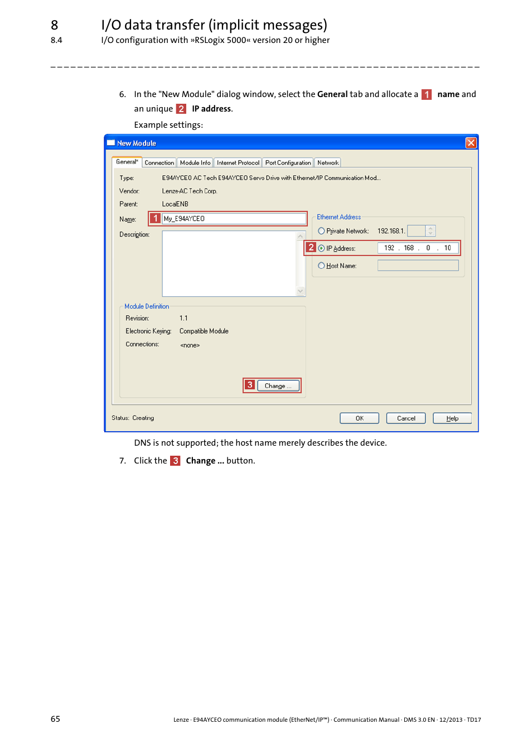Click the IP address third octet 0
This screenshot has width=532, height=753.
point(428,248)
